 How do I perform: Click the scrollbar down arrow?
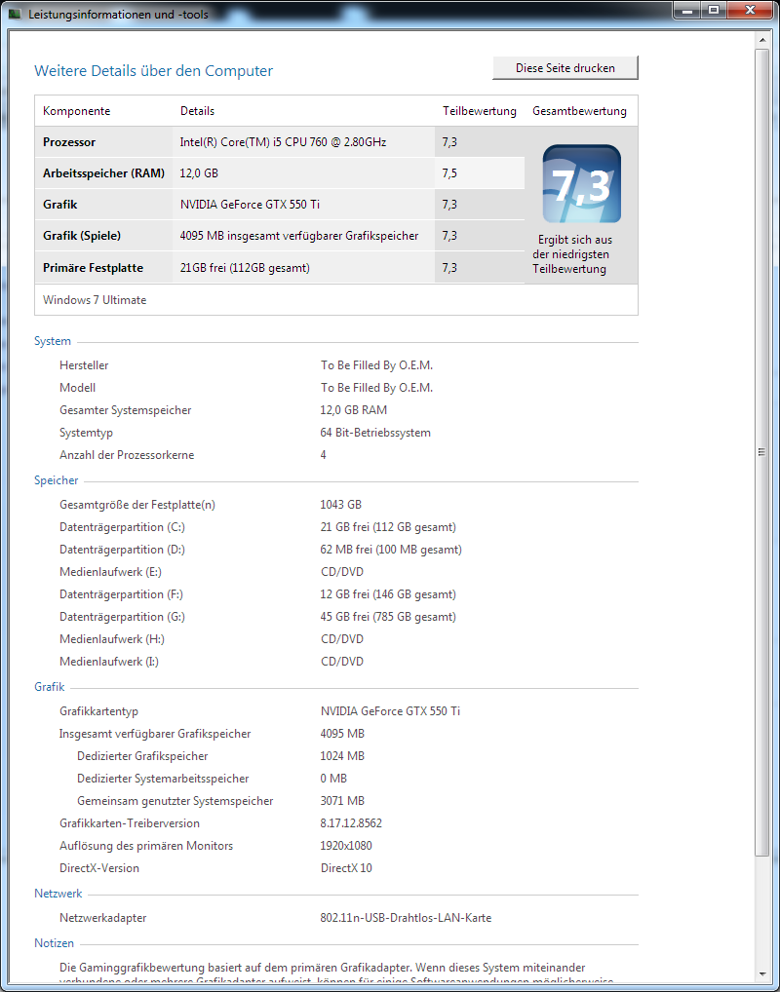[762, 972]
